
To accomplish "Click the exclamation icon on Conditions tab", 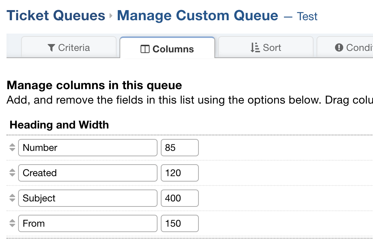I will (x=339, y=48).
